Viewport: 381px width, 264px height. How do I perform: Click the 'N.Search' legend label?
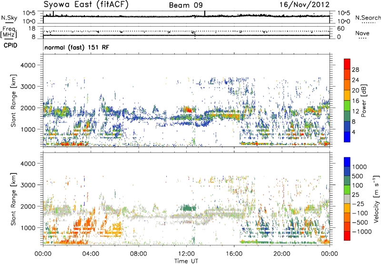[x=368, y=18]
